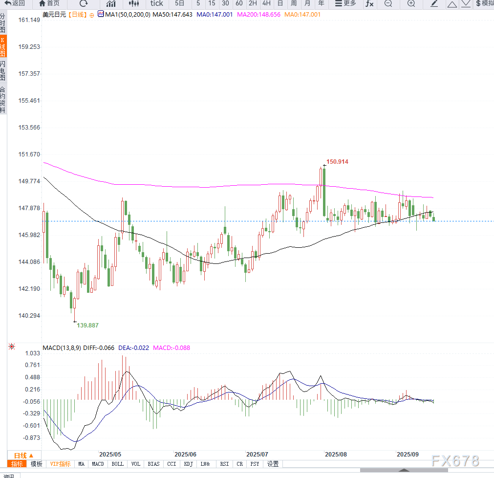Switch to the 4H timeframe

[x=266, y=3]
